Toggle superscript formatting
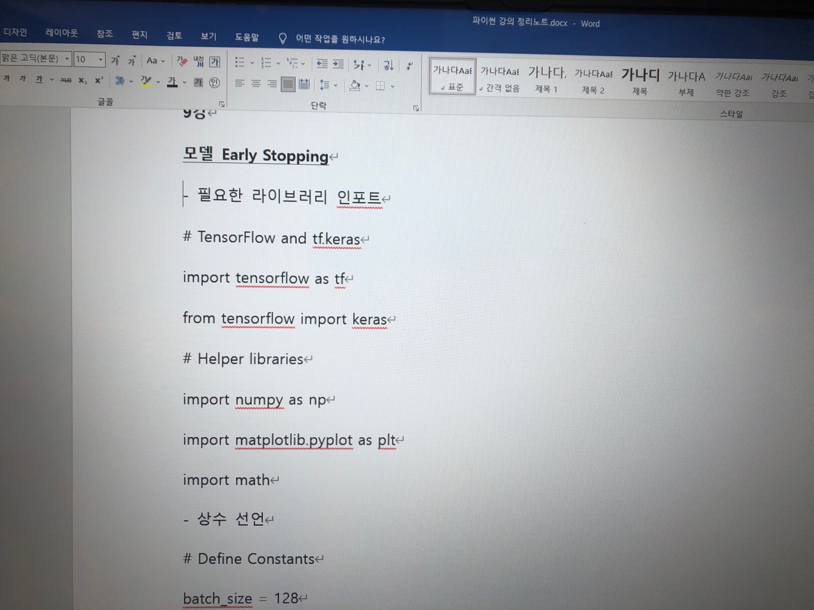Viewport: 814px width, 610px height. [99, 80]
